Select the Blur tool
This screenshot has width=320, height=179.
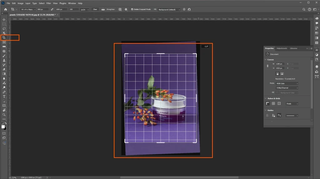[x=4, y=78]
